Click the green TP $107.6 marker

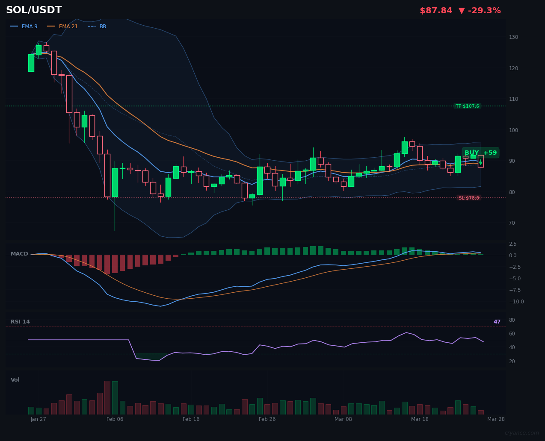(x=468, y=106)
